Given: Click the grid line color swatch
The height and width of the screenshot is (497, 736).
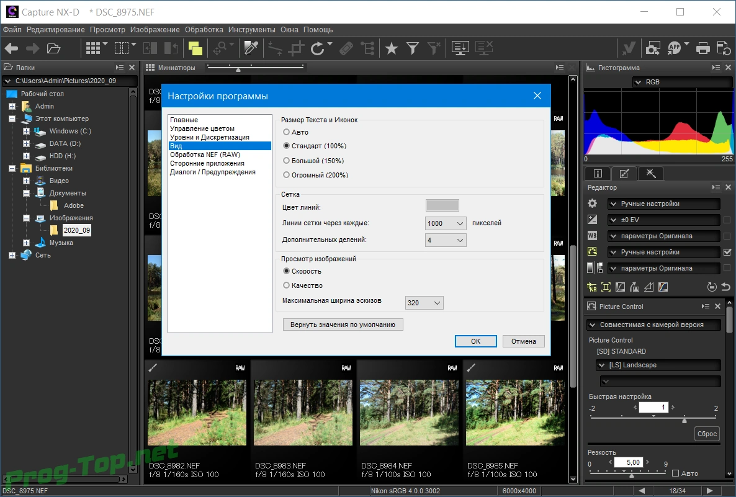Looking at the screenshot, I should (442, 205).
